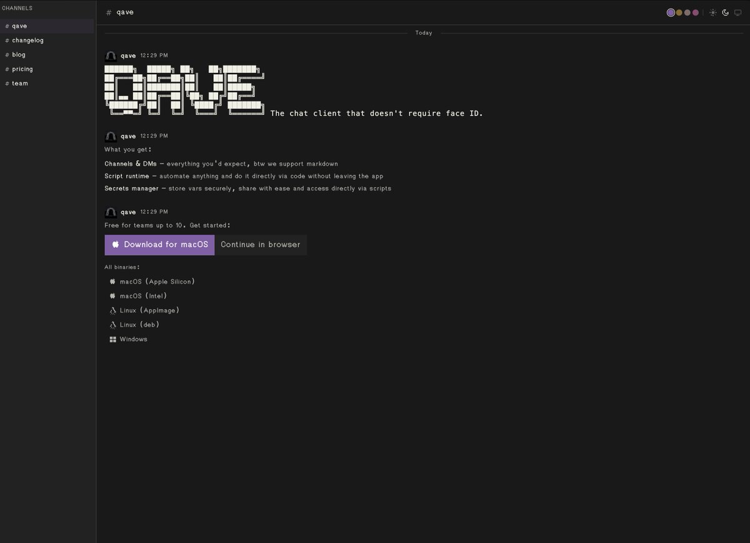The width and height of the screenshot is (750, 543).
Task: Click the 'Script runtime' feature line
Action: pos(244,176)
